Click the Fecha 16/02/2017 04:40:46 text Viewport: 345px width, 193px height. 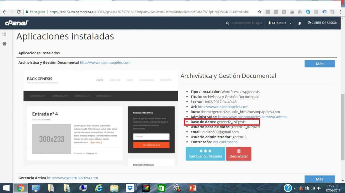(x=213, y=101)
